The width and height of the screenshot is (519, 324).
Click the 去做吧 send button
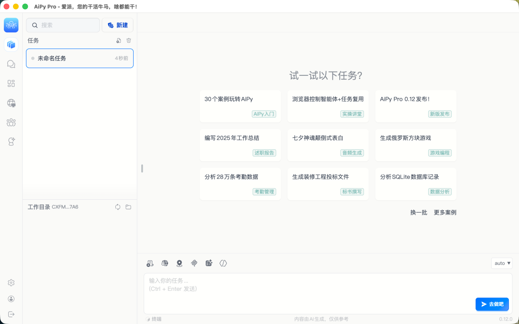[492, 304]
